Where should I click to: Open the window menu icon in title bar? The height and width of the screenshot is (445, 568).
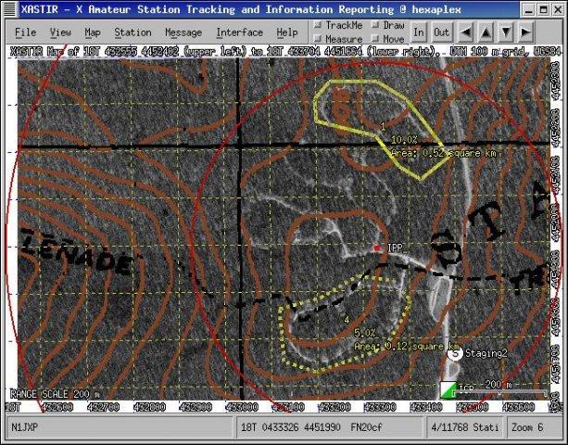[10, 8]
